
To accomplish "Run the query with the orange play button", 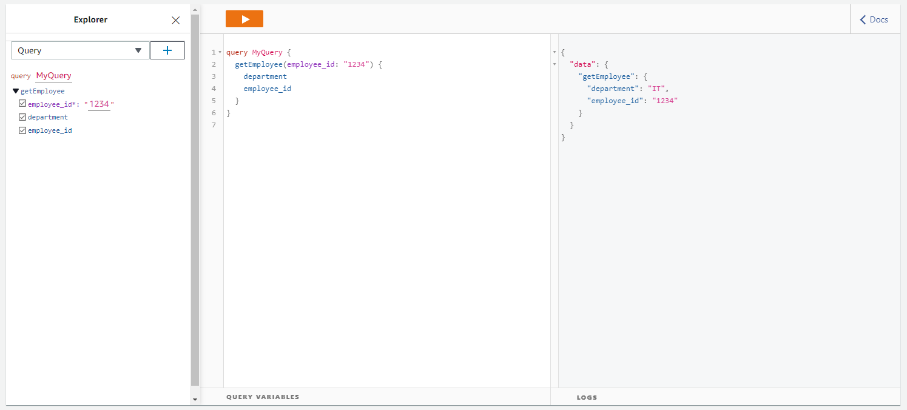I will click(x=244, y=19).
